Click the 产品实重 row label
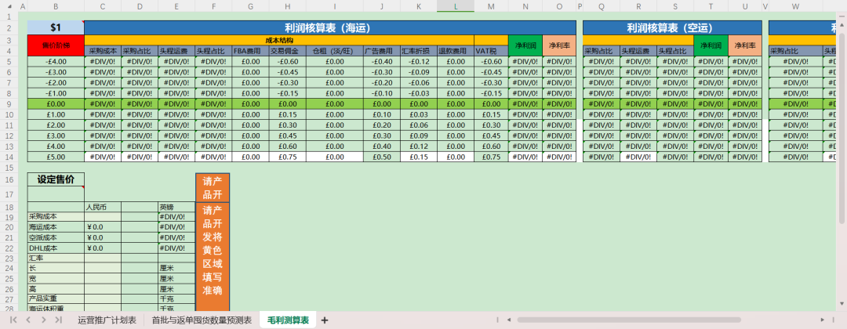Image resolution: width=847 pixels, height=329 pixels. pyautogui.click(x=56, y=299)
